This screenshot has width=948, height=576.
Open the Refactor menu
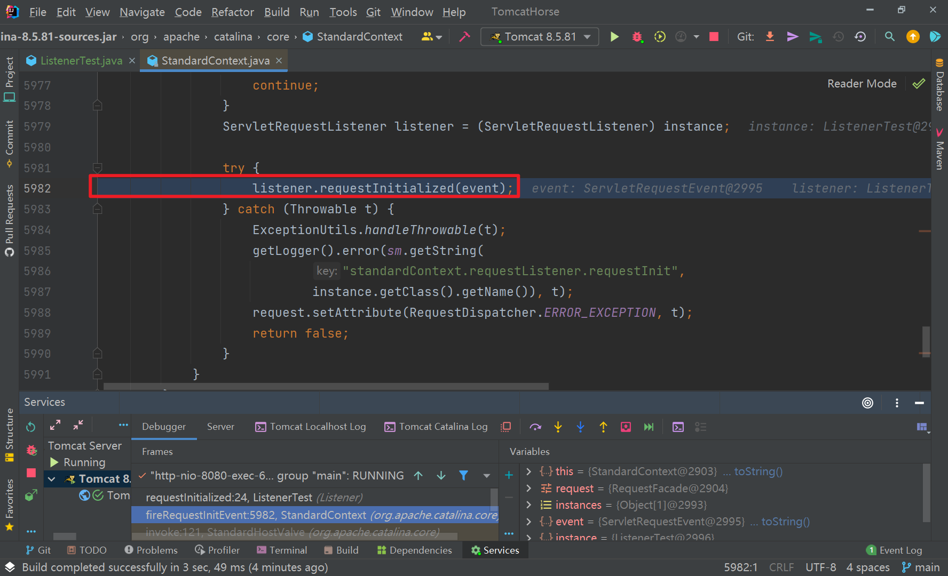[232, 12]
